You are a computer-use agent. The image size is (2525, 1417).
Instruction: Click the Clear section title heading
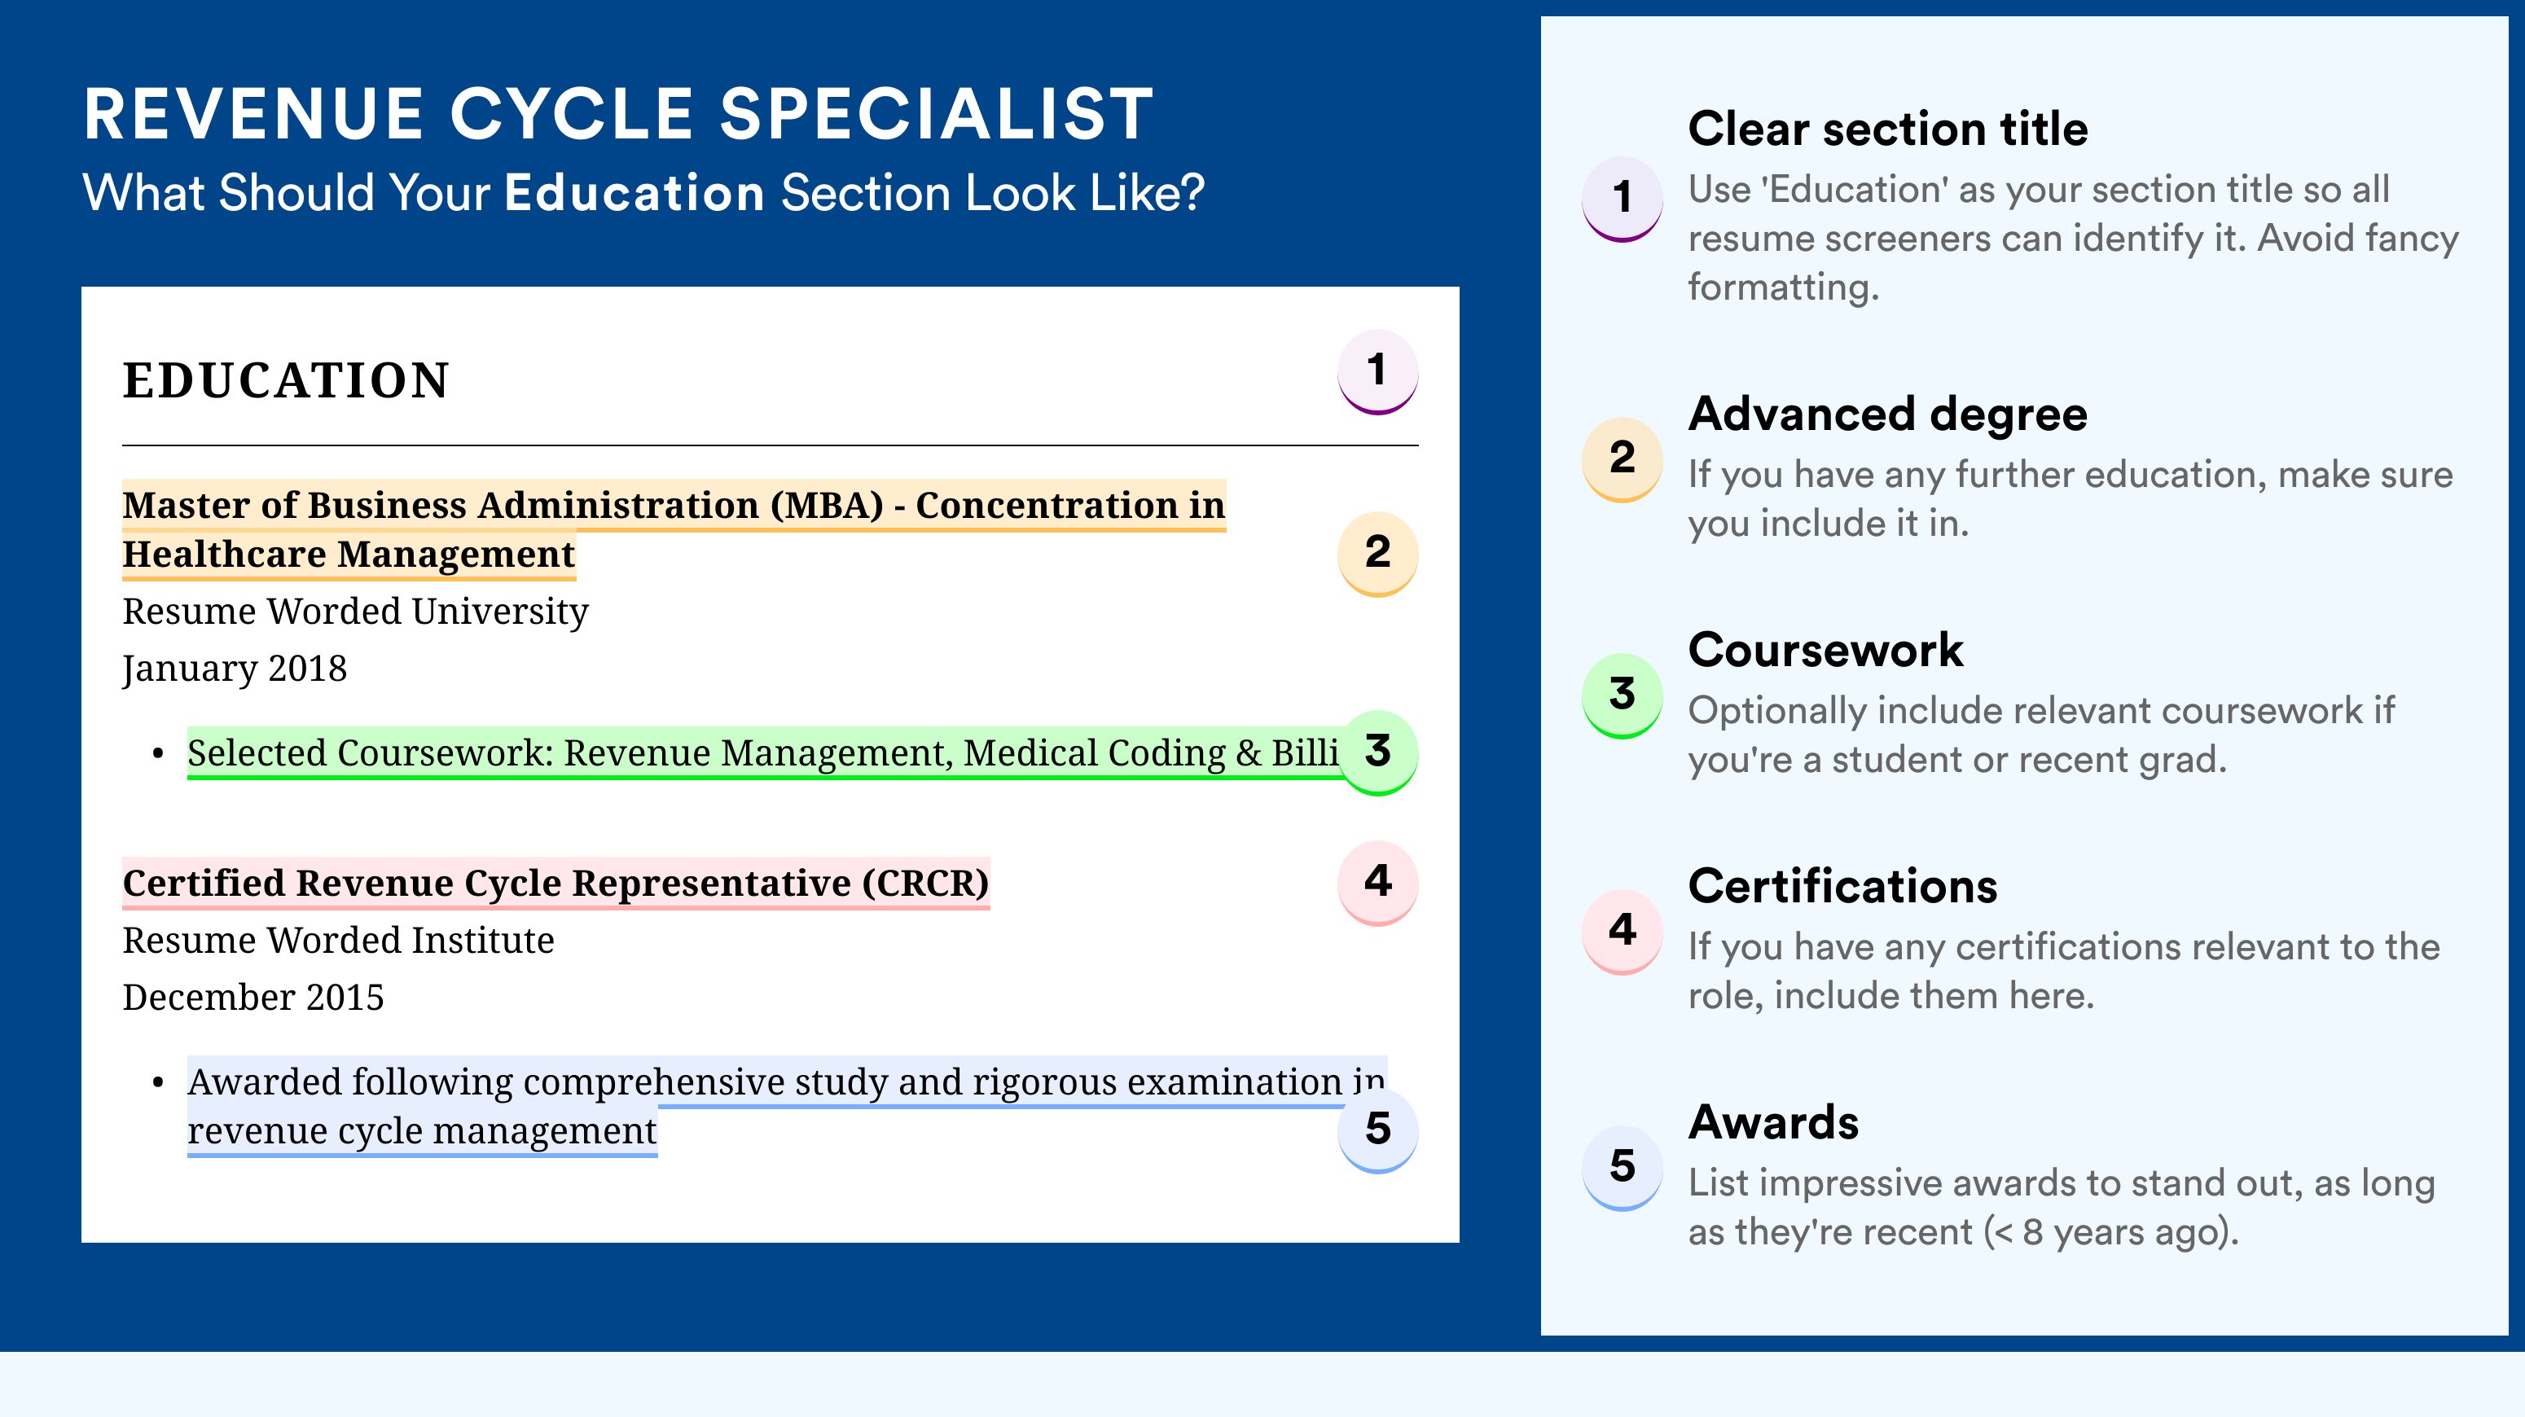(1888, 129)
